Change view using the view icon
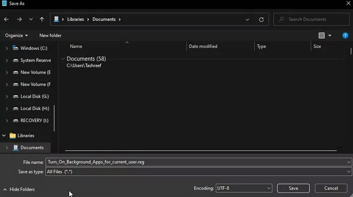The width and height of the screenshot is (353, 197). coord(322,36)
